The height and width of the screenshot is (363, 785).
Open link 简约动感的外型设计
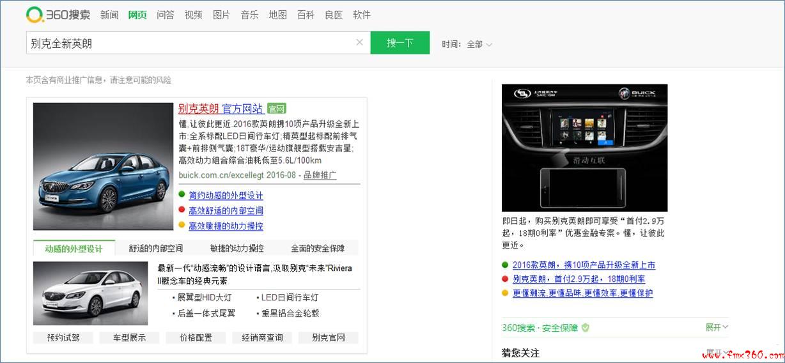point(226,196)
